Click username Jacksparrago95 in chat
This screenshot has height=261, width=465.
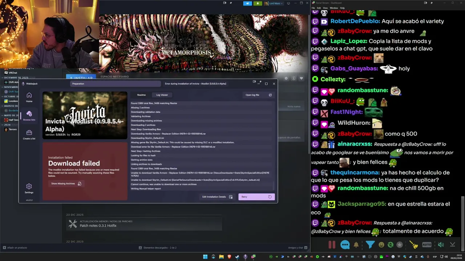tap(362, 204)
